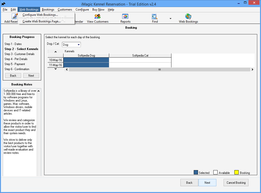
Task: Close the Web Bookings menu
Action: tap(29, 10)
